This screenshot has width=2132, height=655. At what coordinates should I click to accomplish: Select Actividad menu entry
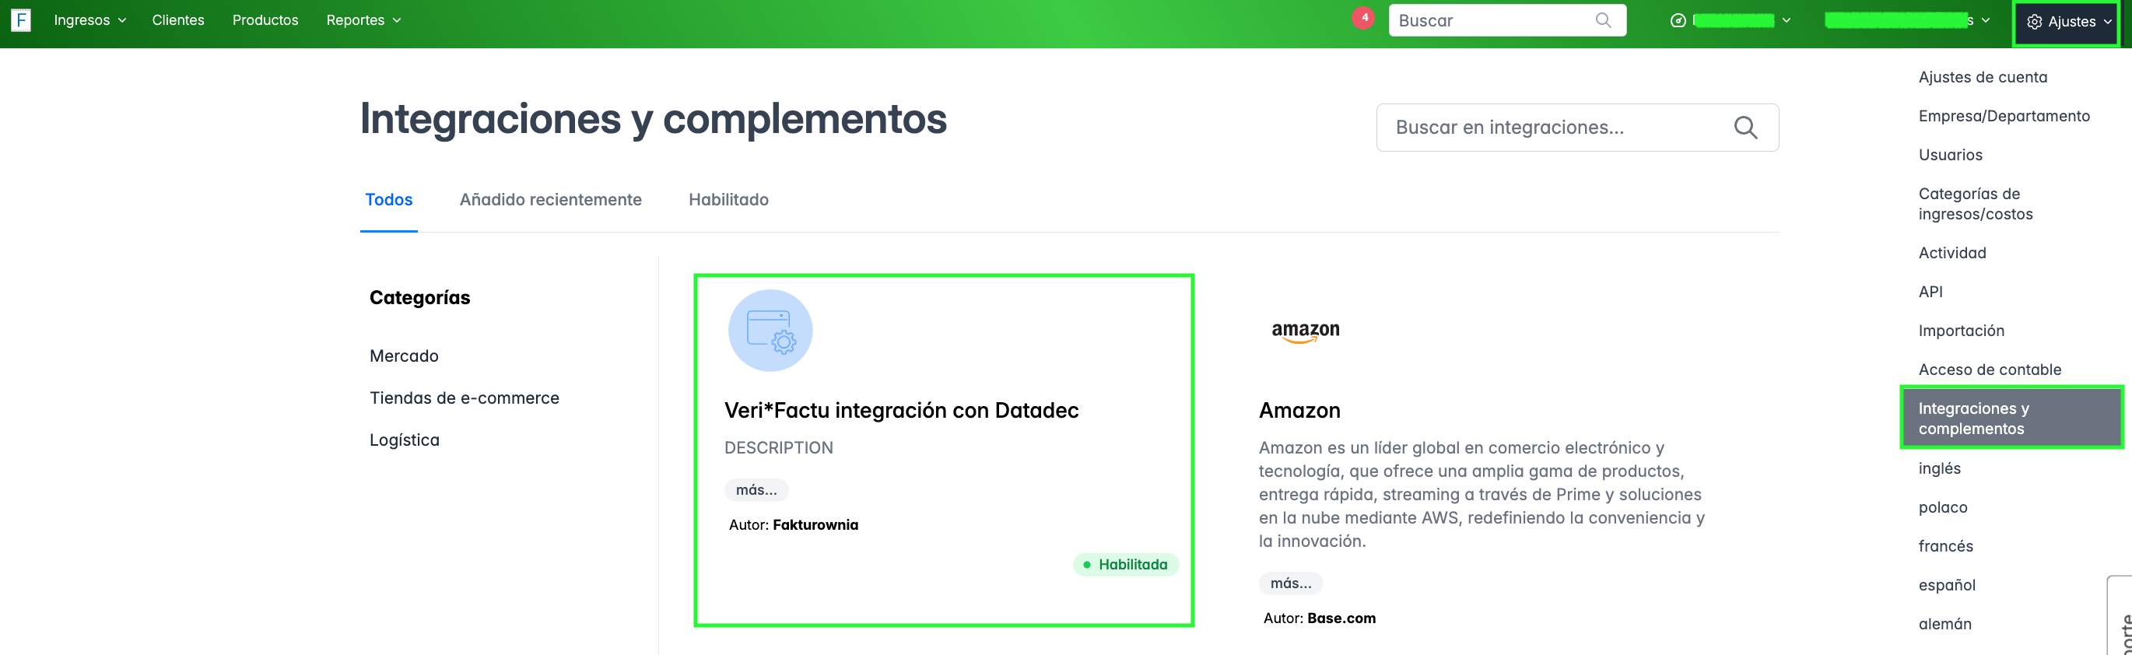click(1951, 253)
